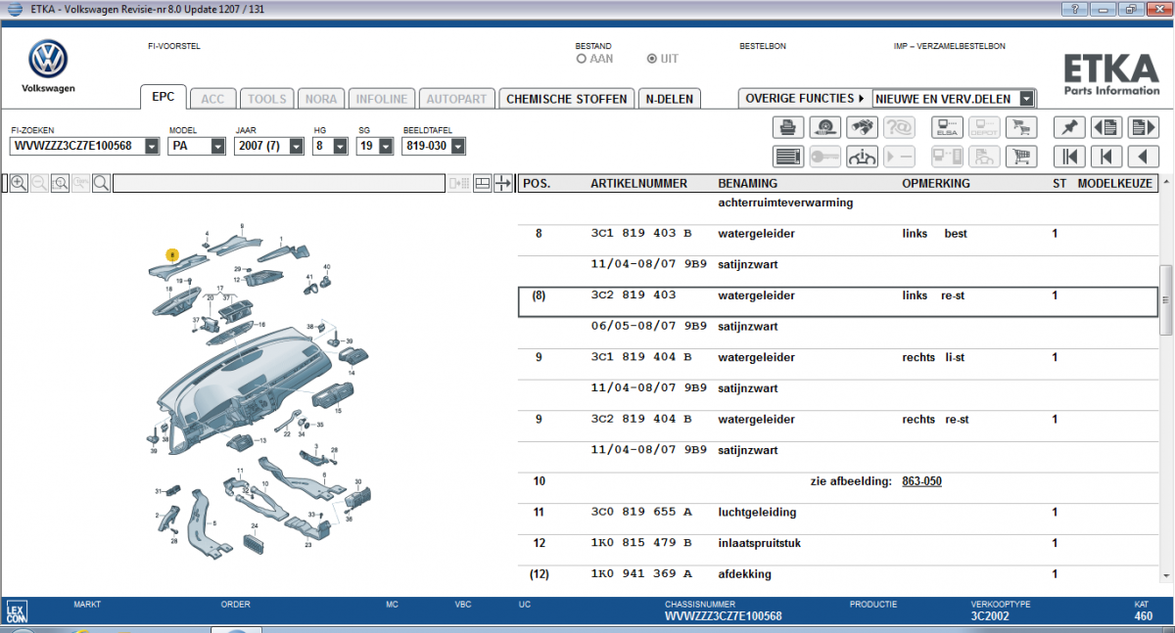Click the vehicle info icon
Image resolution: width=1175 pixels, height=633 pixels.
[x=862, y=157]
